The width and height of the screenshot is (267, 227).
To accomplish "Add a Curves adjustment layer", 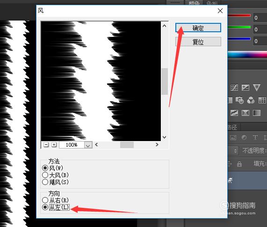I will pos(234,87).
